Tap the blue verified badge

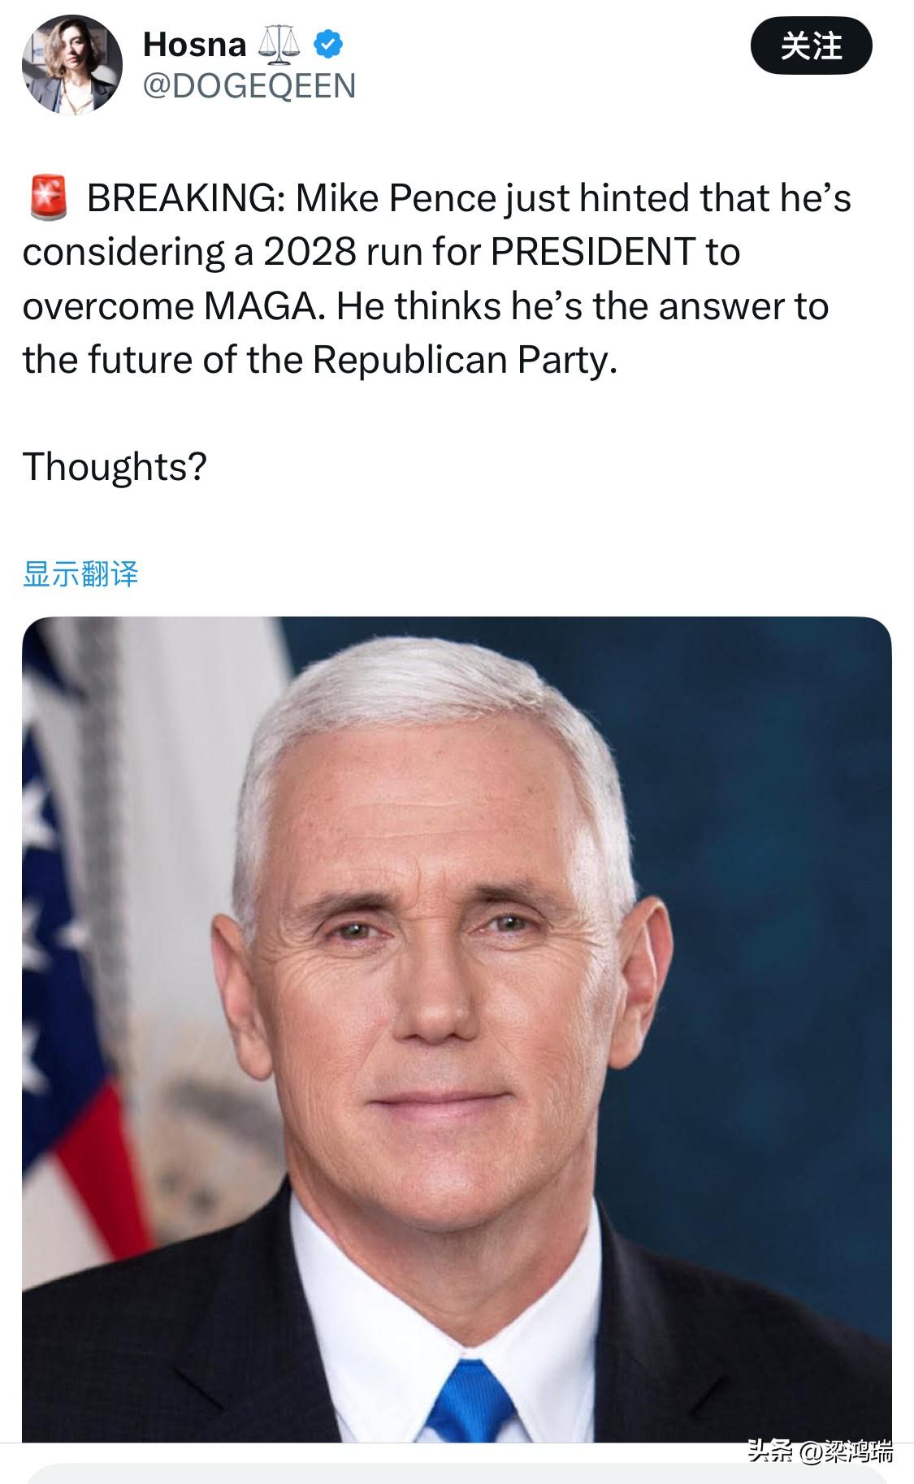(327, 45)
